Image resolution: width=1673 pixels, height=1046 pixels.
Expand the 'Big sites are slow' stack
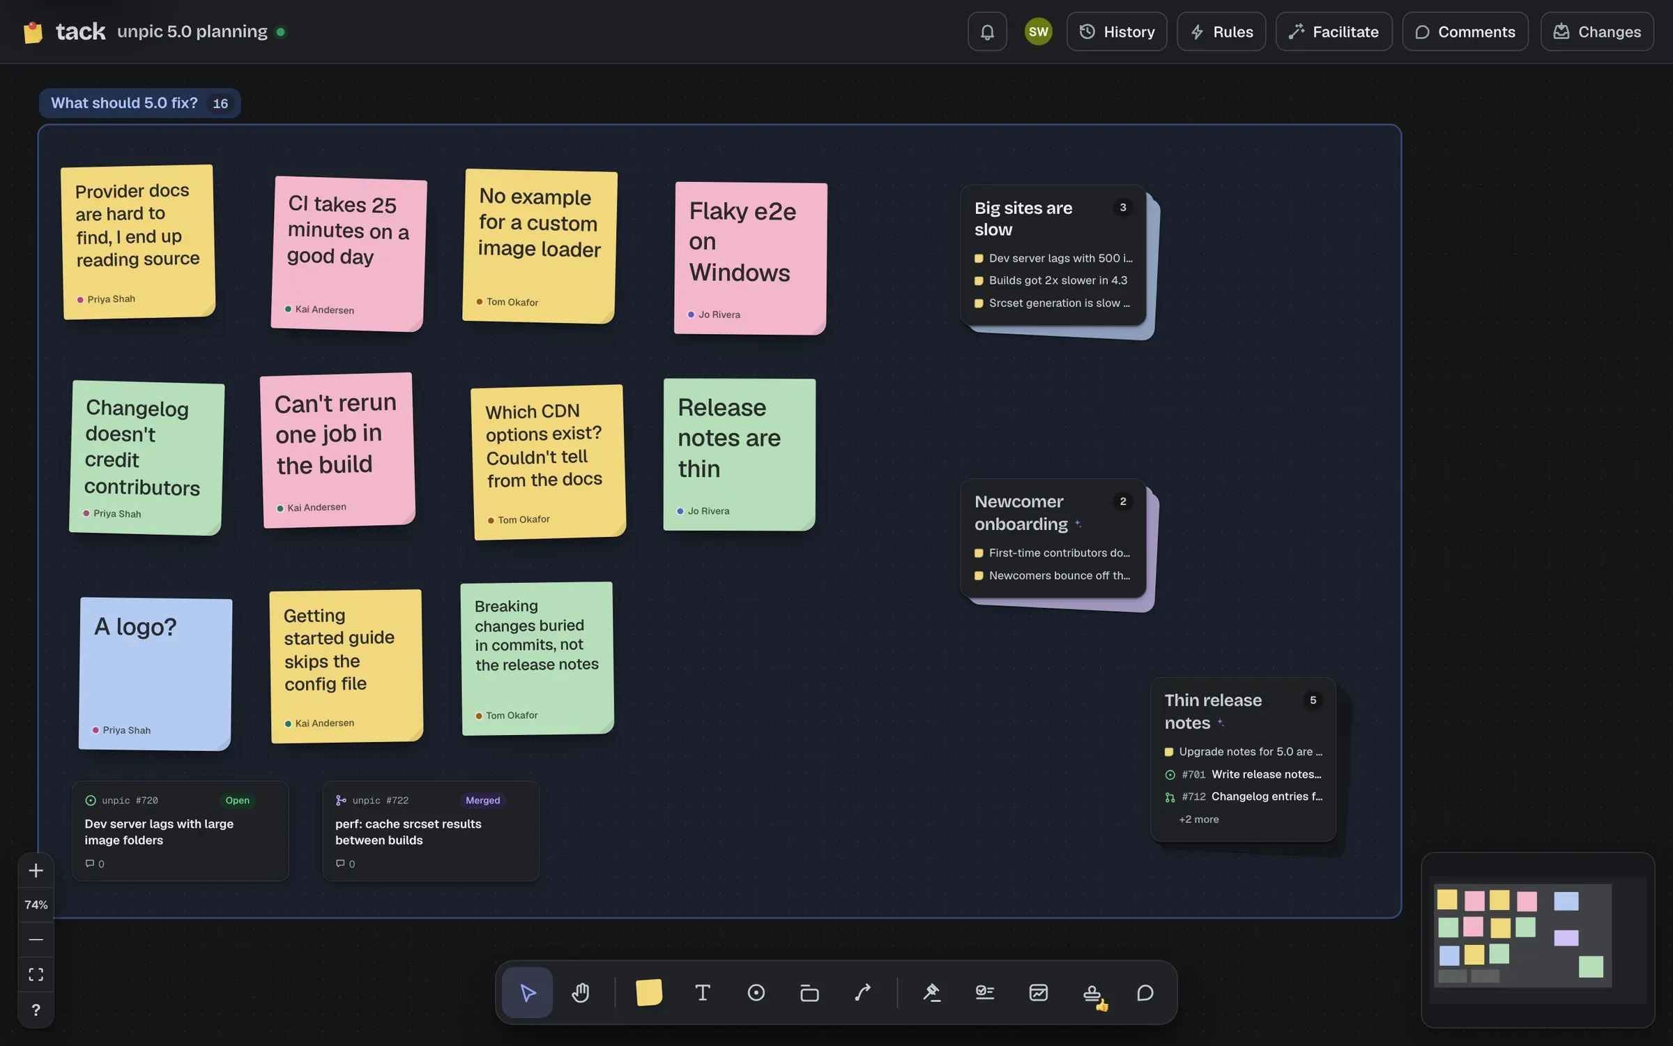[1053, 255]
